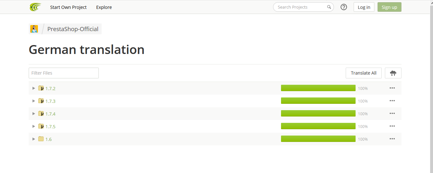Click the Crowdin logo icon
Viewport: 433px width, 173px height.
[x=35, y=7]
